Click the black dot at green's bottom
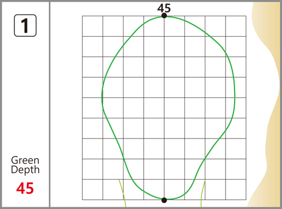 164,200
